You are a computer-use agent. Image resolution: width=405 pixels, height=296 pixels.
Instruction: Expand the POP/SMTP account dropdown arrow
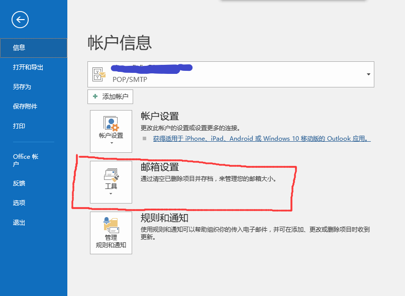[368, 74]
